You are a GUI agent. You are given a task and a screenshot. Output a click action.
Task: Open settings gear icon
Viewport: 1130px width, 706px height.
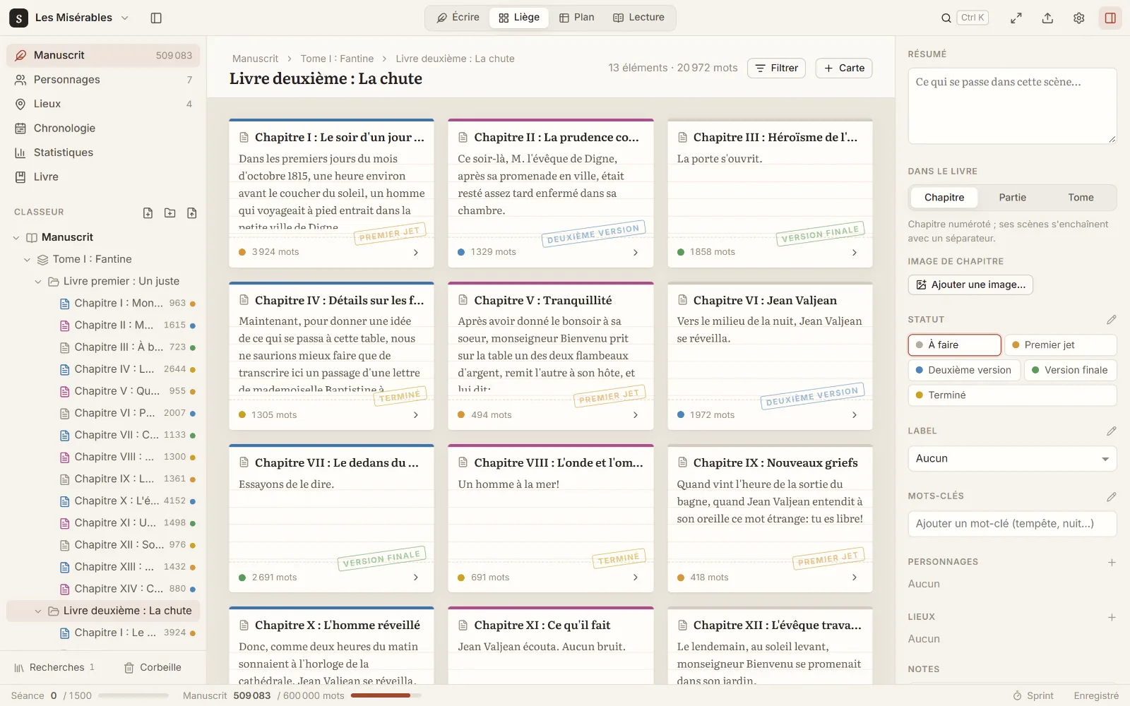(x=1078, y=18)
